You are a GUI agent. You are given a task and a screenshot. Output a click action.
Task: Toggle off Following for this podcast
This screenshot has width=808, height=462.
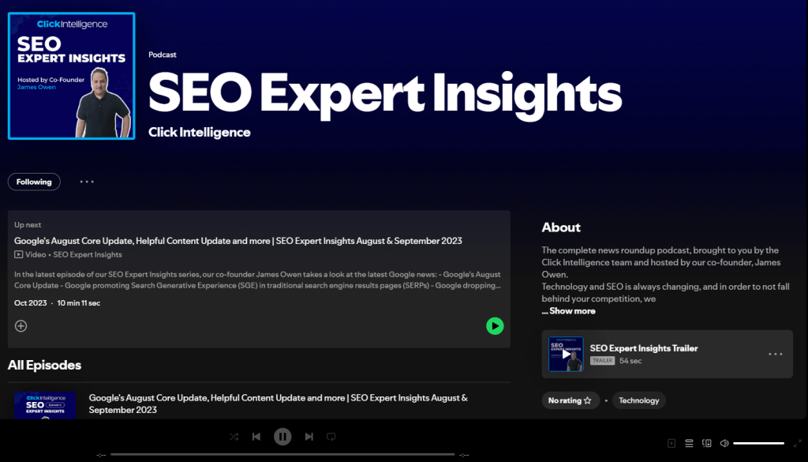point(34,182)
